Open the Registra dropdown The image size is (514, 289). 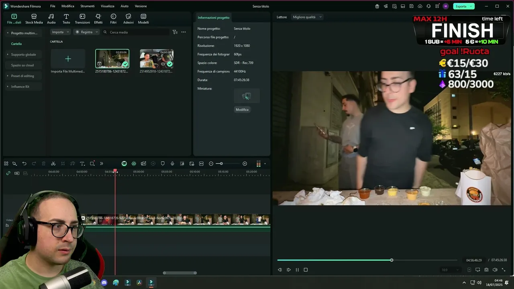(86, 32)
